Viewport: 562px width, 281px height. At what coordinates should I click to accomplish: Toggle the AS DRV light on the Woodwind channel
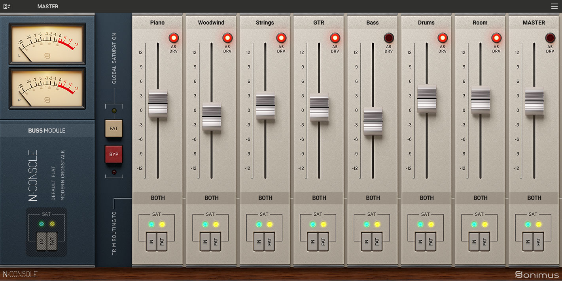227,38
